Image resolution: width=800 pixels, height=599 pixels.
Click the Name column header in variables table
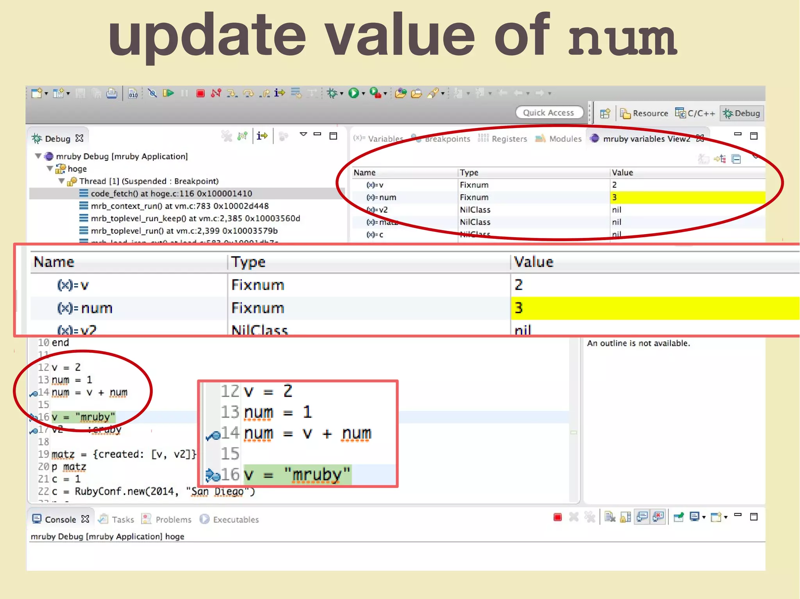point(405,172)
